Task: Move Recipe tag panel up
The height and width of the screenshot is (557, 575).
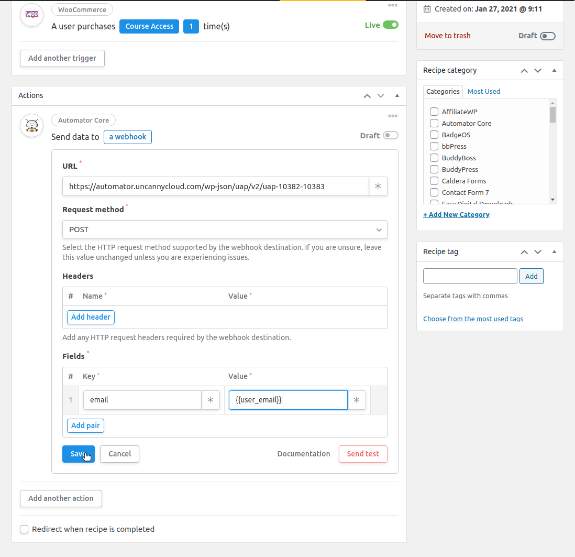Action: (x=524, y=252)
